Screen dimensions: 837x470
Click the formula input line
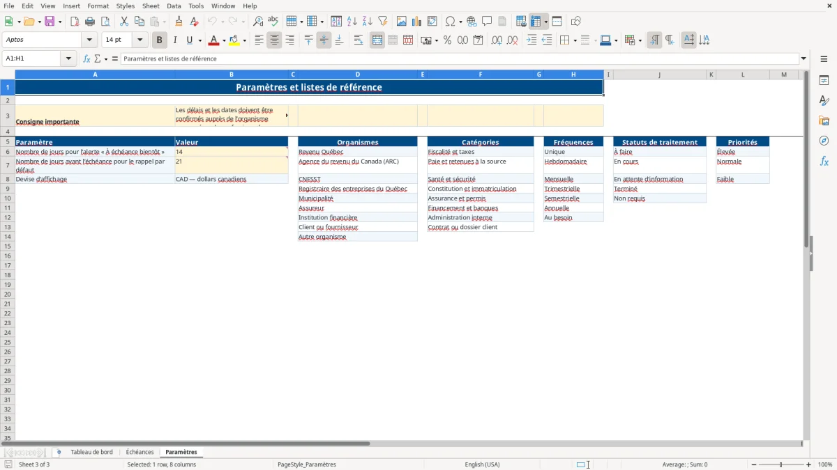[x=460, y=59]
